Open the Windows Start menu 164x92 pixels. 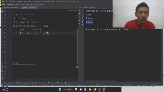click(60, 89)
